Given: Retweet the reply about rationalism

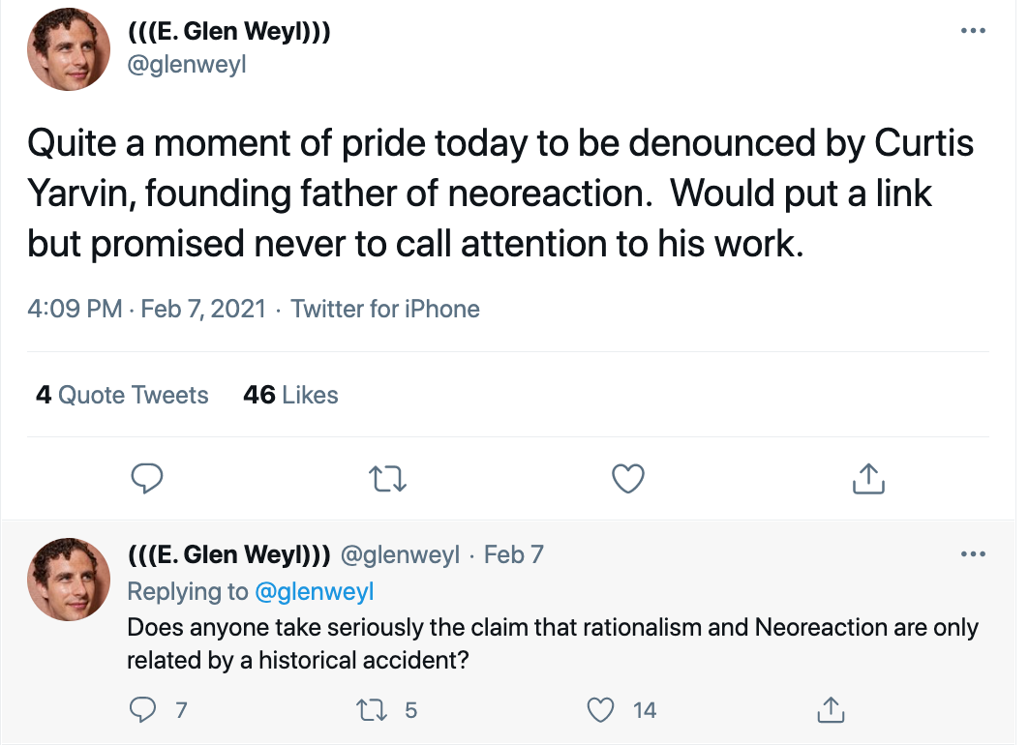Looking at the screenshot, I should pos(373,710).
